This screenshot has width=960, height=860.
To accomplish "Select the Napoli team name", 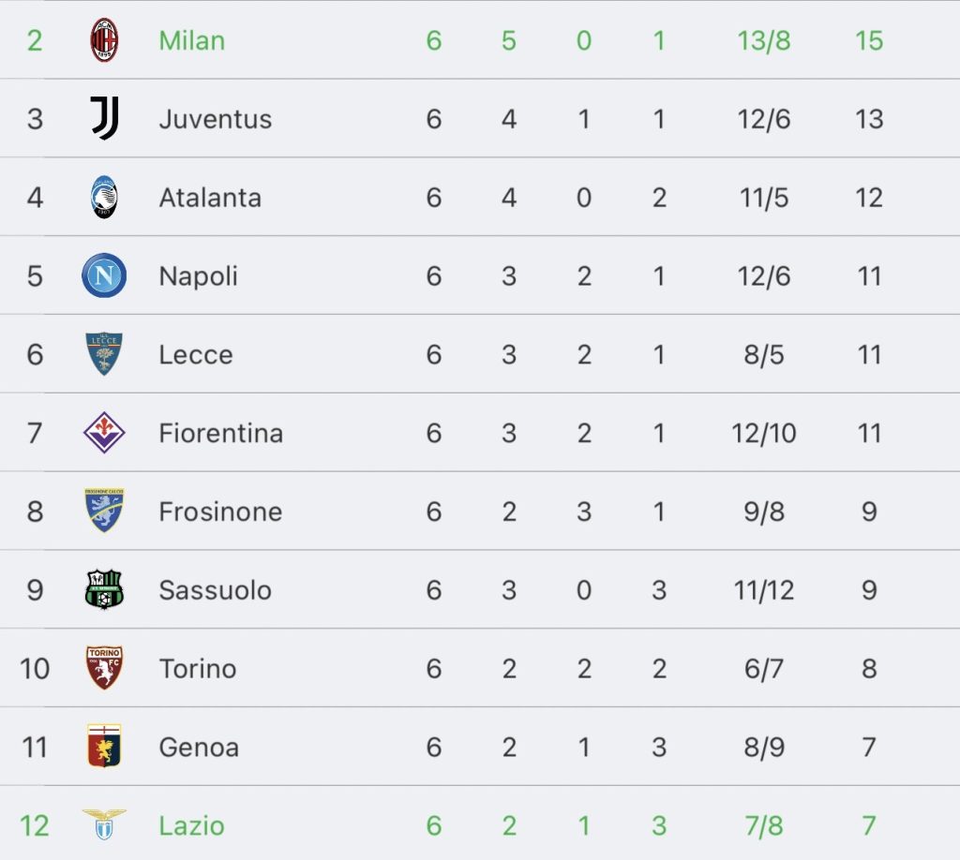I will tap(198, 276).
